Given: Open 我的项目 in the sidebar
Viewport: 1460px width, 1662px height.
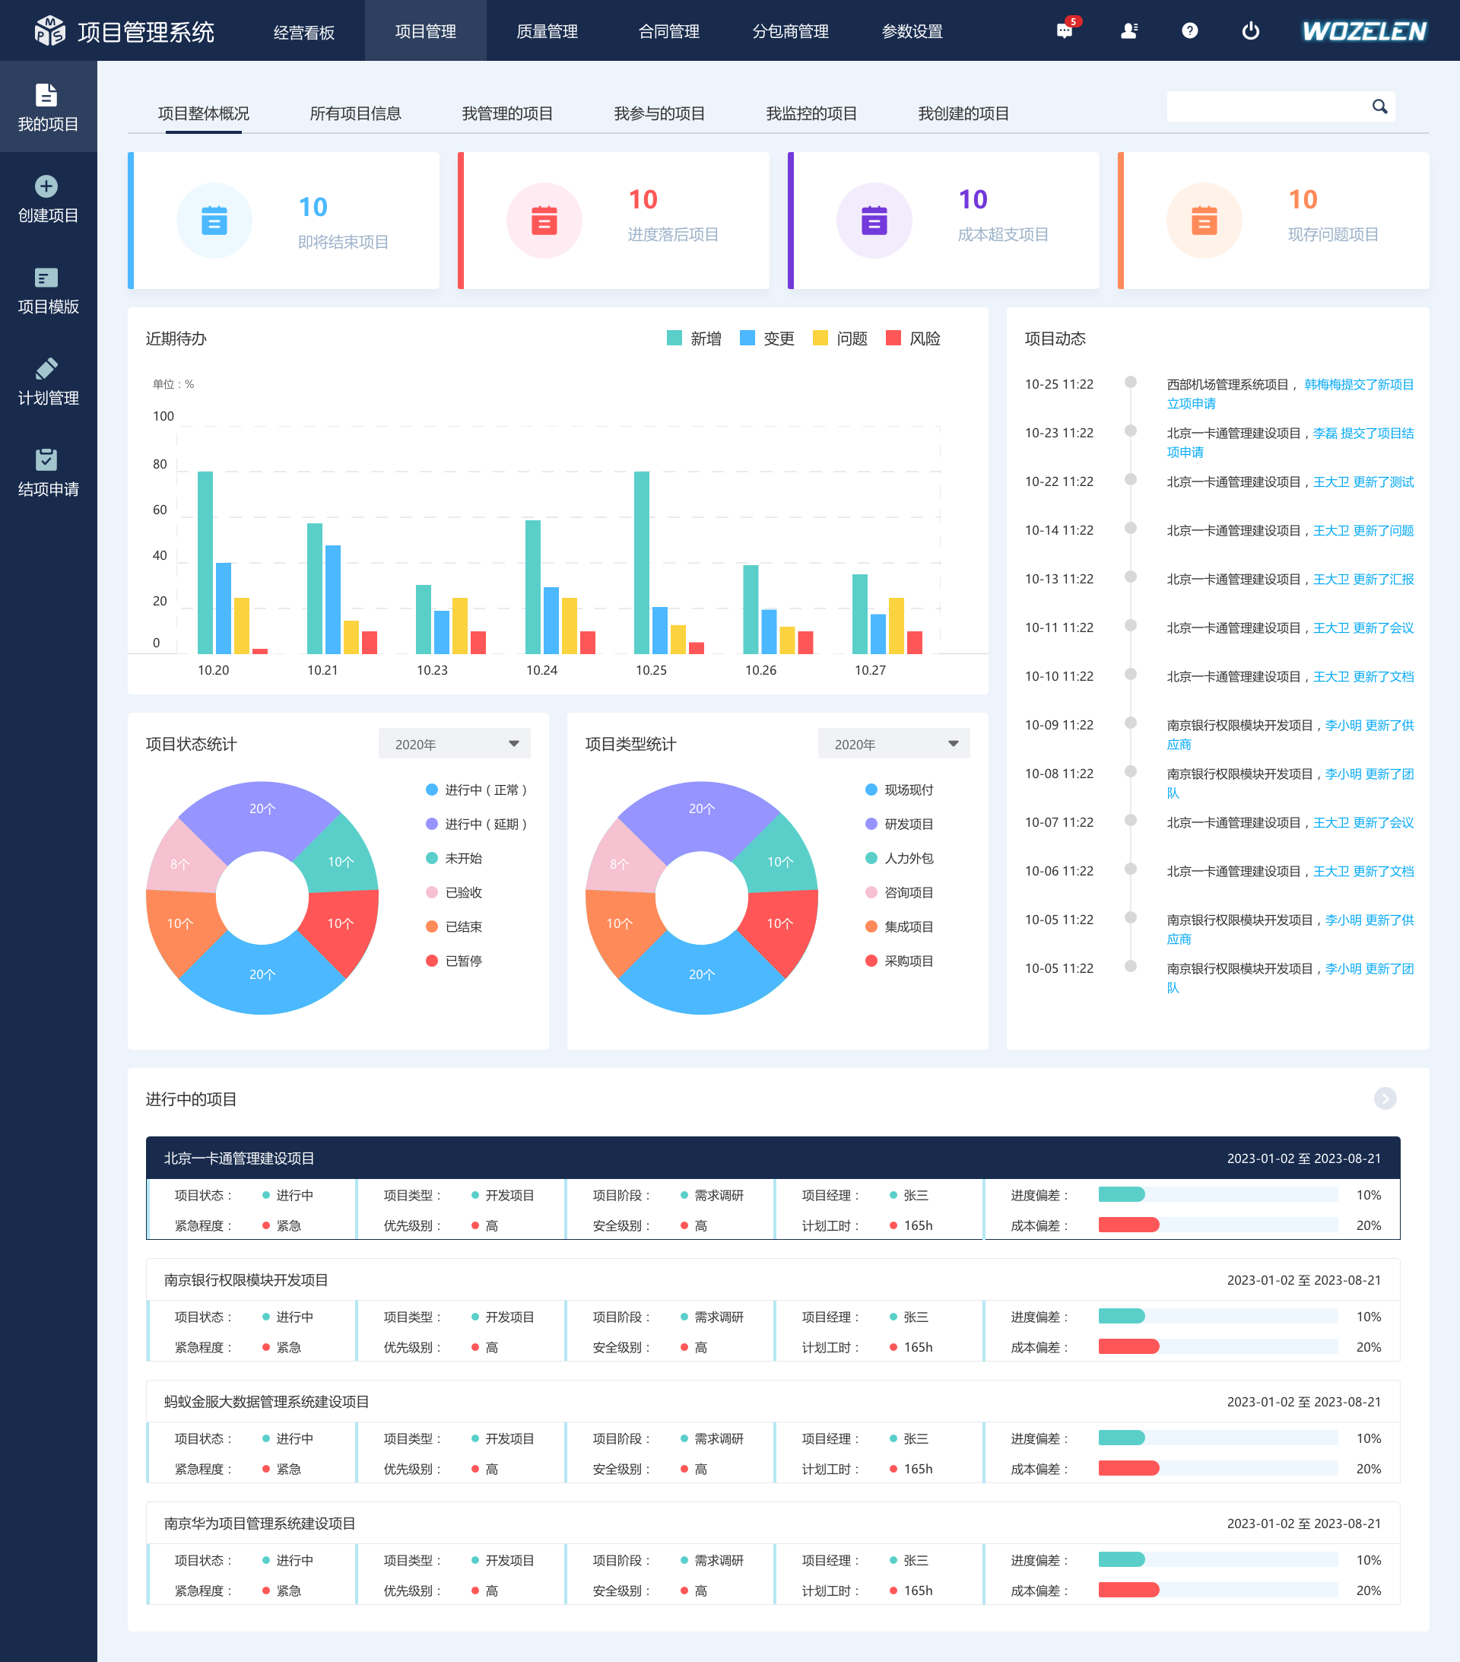Looking at the screenshot, I should (48, 106).
